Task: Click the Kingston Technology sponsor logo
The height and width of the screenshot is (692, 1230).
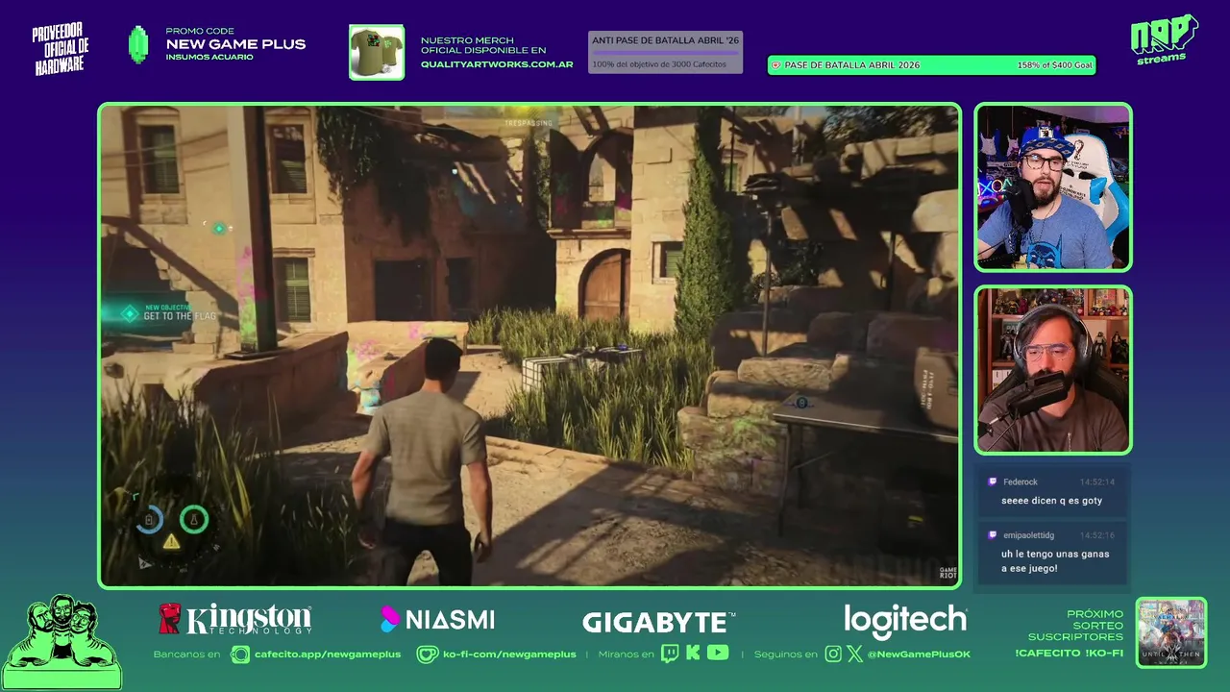Action: point(236,619)
